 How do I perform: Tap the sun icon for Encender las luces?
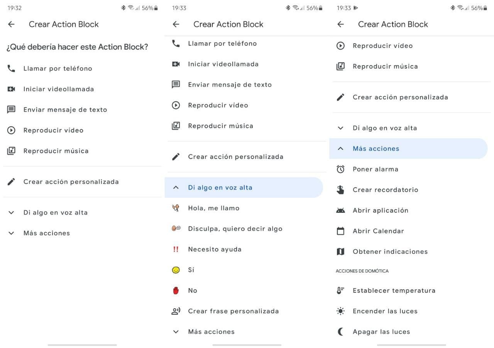point(340,311)
